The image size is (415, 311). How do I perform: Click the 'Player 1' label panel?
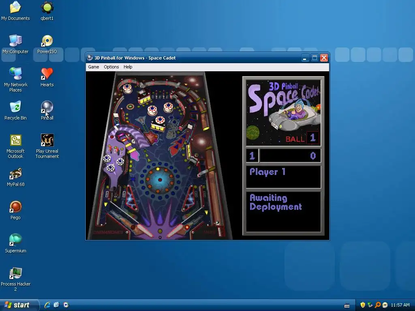[x=283, y=177]
